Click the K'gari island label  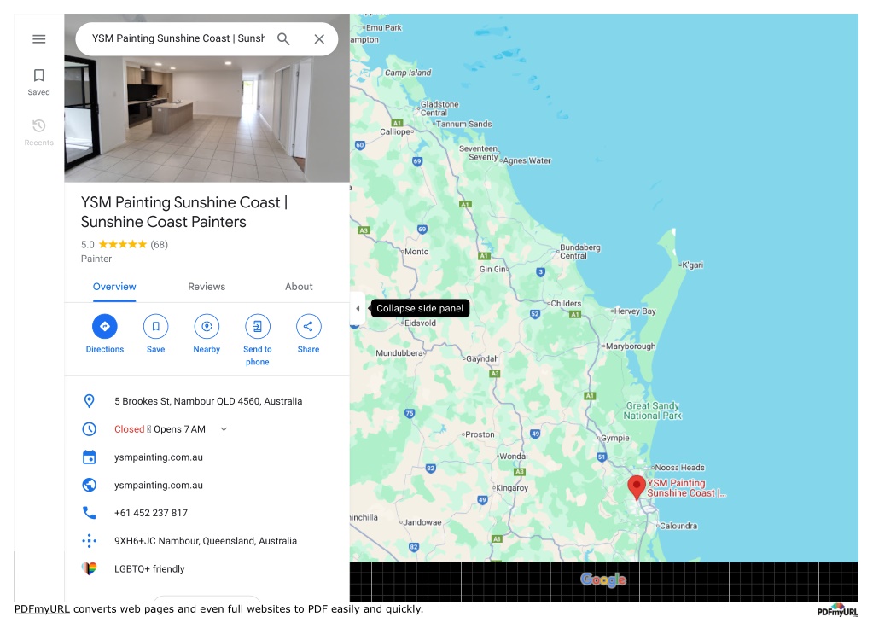point(693,265)
